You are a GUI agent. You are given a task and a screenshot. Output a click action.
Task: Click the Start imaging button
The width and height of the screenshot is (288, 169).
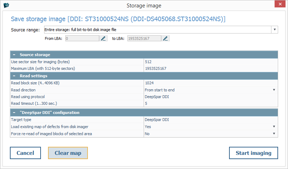coord(253,153)
